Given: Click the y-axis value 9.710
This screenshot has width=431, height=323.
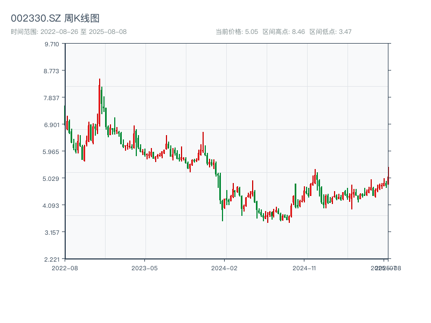Looking at the screenshot, I should tap(52, 44).
